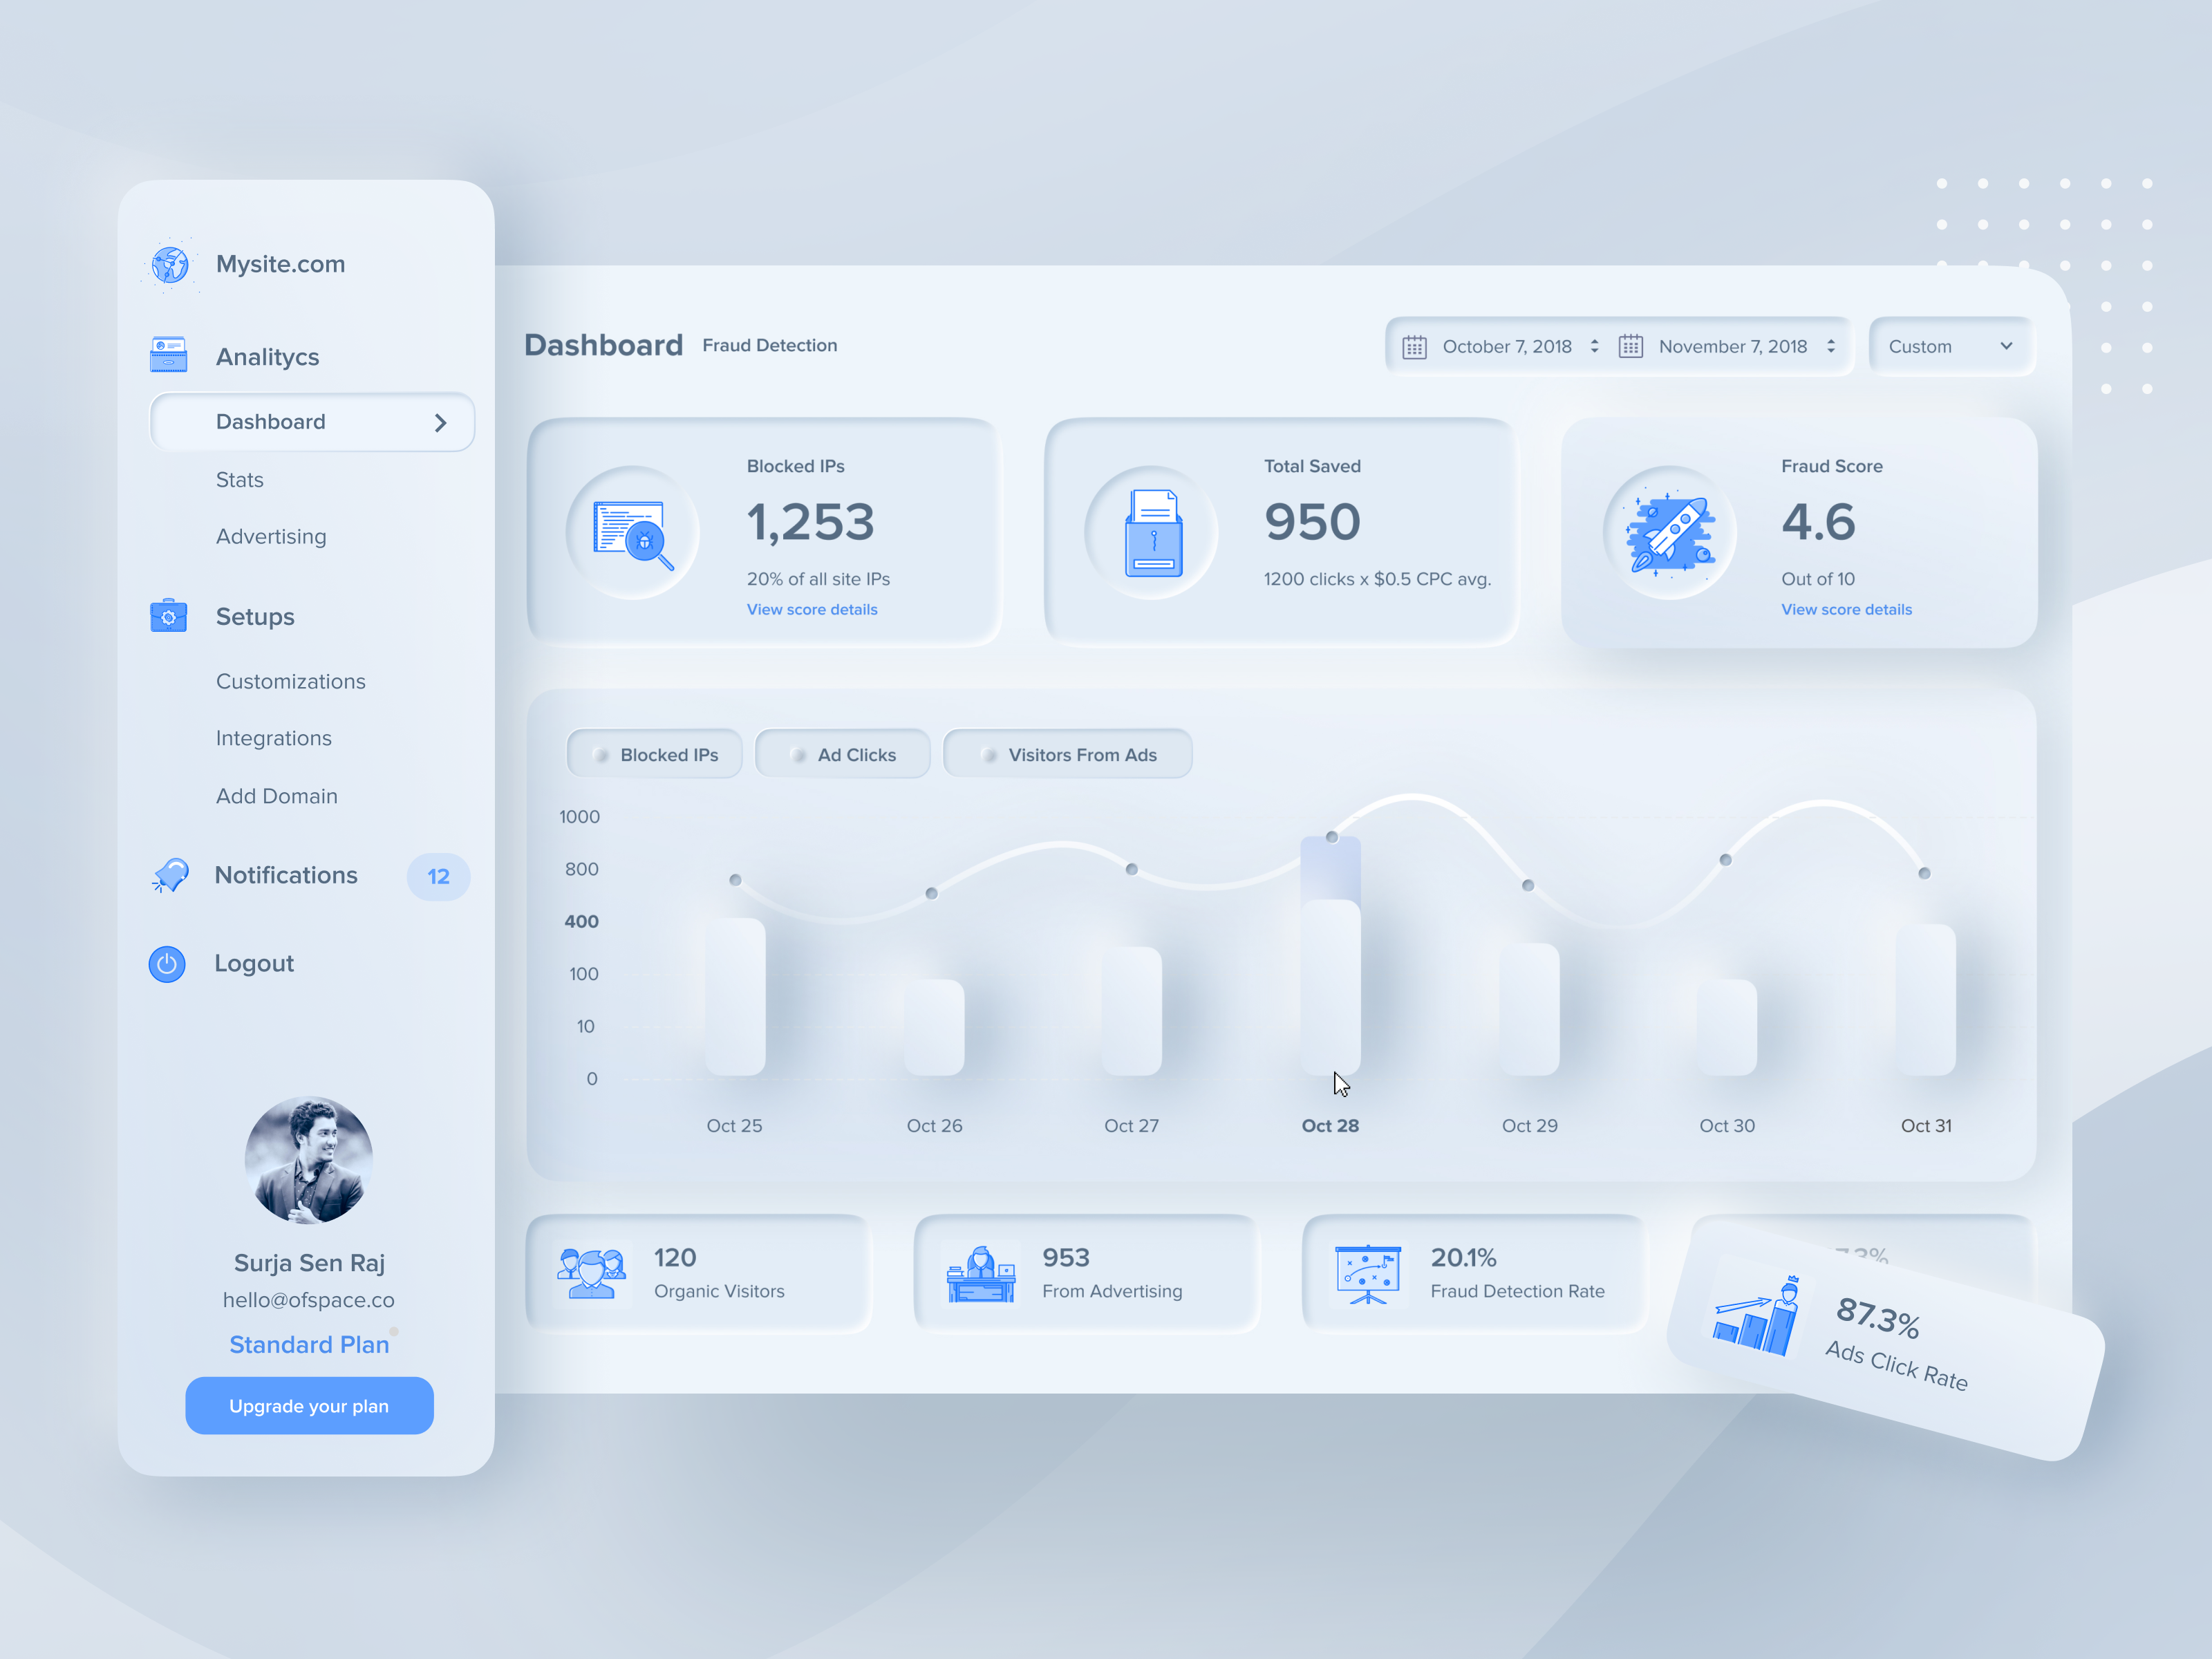2212x1659 pixels.
Task: Select the Stats menu item
Action: click(x=237, y=478)
